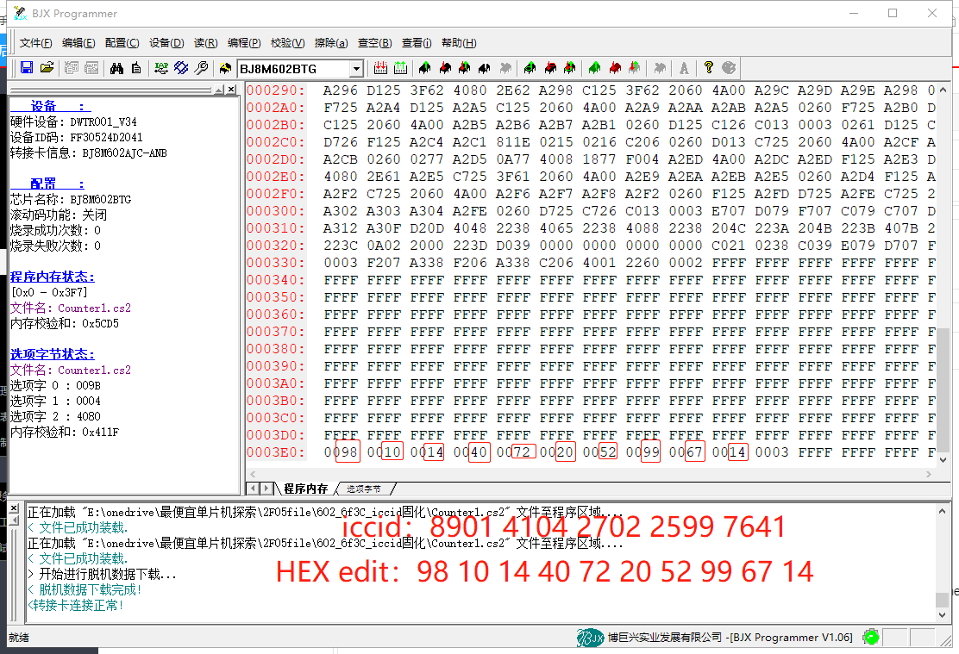Click the hex view scroll-up arrow

point(943,90)
